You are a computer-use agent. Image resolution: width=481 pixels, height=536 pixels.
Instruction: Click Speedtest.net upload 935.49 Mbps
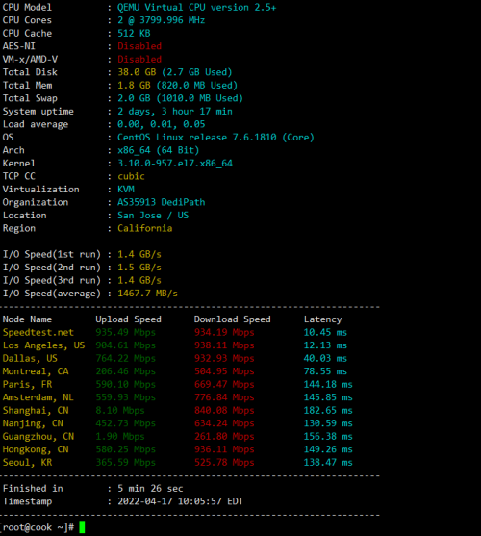pos(125,332)
